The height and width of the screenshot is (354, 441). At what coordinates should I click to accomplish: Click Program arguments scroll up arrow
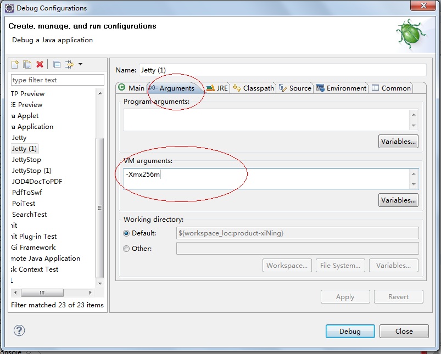click(x=414, y=115)
